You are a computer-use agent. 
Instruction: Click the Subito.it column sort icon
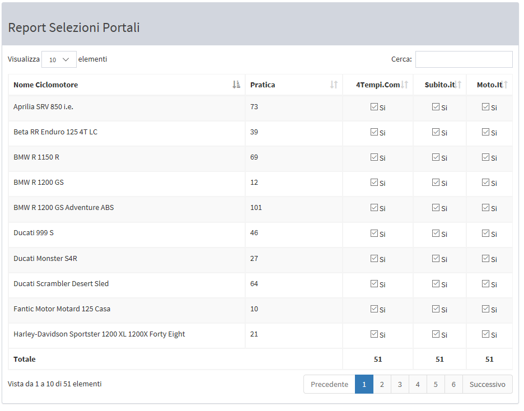click(x=458, y=85)
